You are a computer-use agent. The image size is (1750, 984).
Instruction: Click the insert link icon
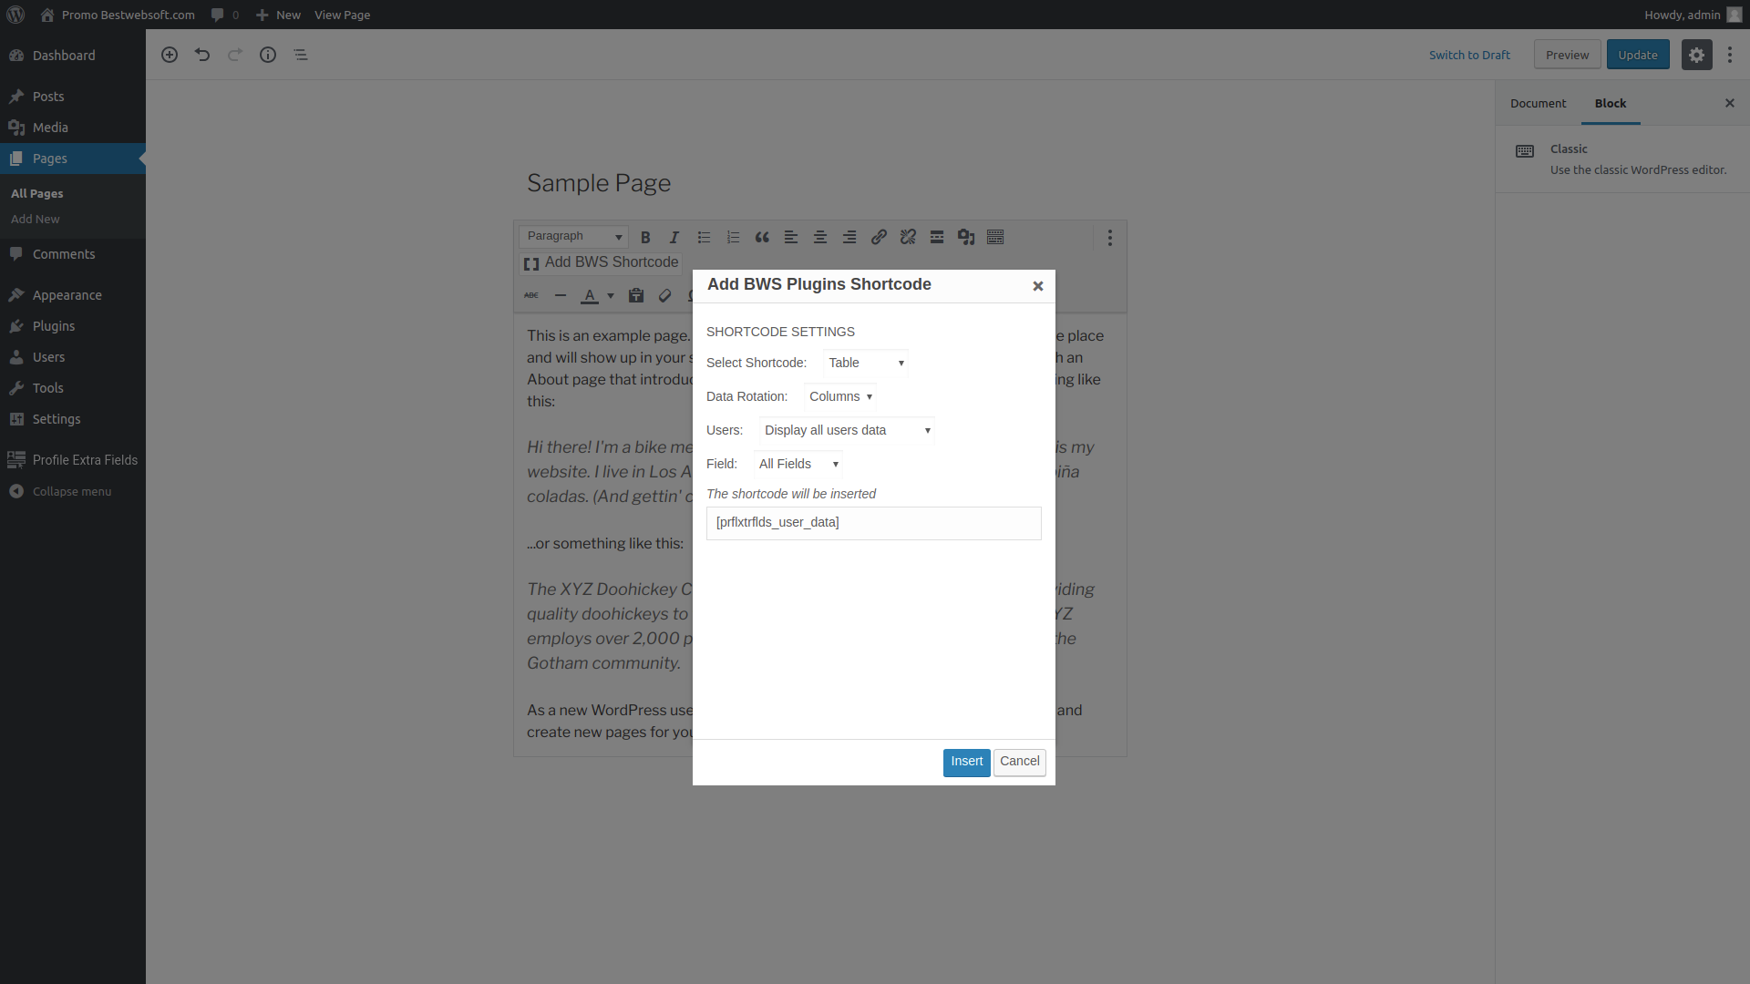(879, 238)
